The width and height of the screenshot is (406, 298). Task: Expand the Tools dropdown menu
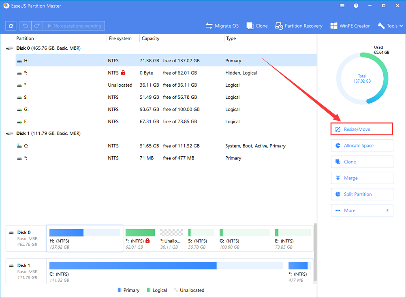pos(390,26)
